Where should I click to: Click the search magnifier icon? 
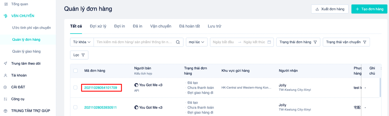pos(178,42)
